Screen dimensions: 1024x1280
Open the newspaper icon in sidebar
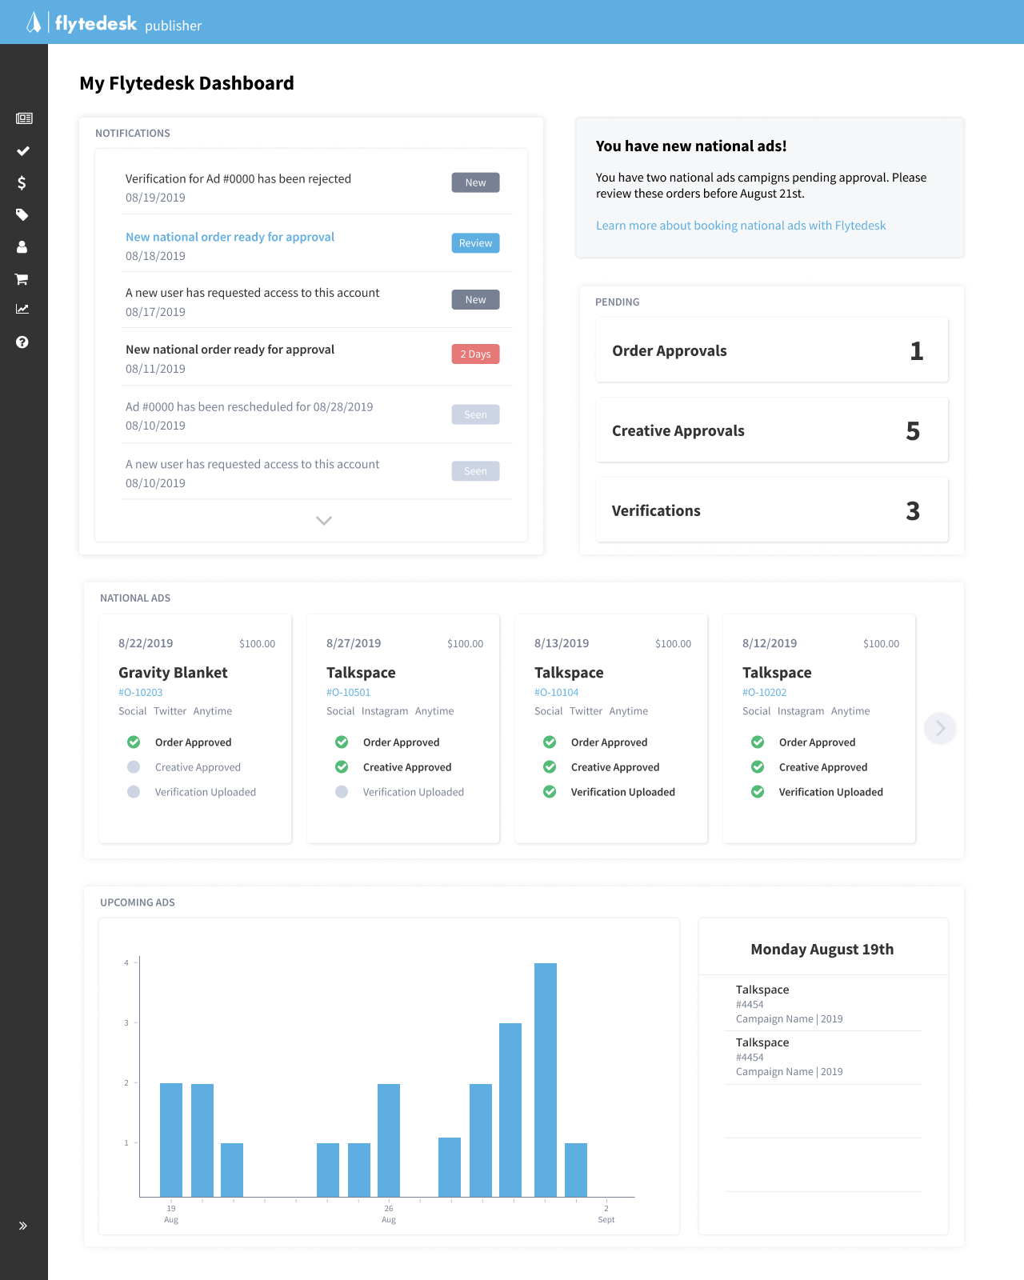coord(24,118)
